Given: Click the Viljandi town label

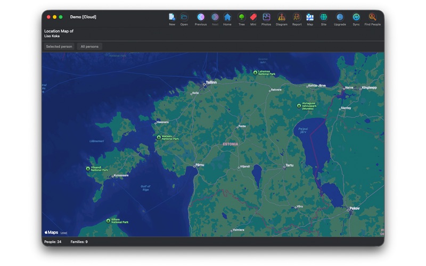Looking at the screenshot, I should coord(245,167).
